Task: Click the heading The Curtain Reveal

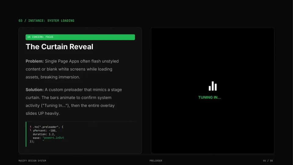Action: tap(60, 47)
